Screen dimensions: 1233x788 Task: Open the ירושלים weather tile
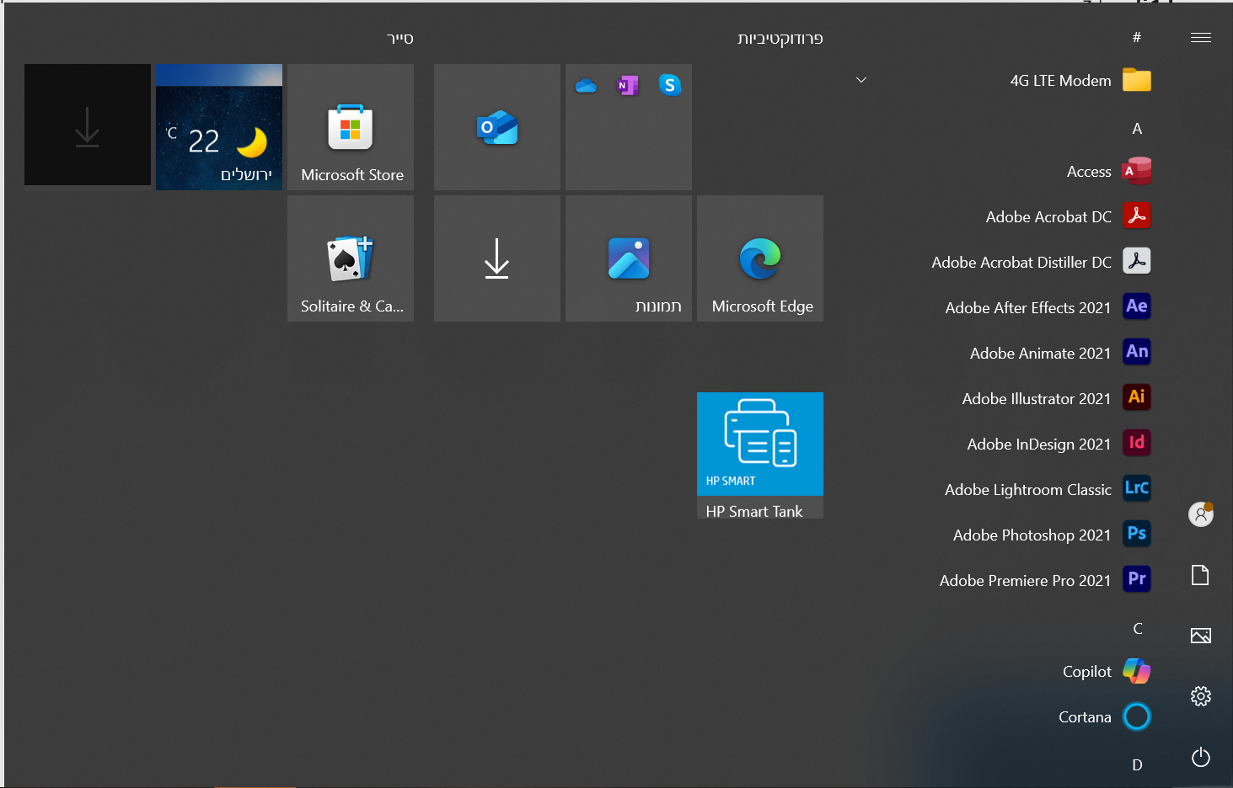pyautogui.click(x=219, y=127)
